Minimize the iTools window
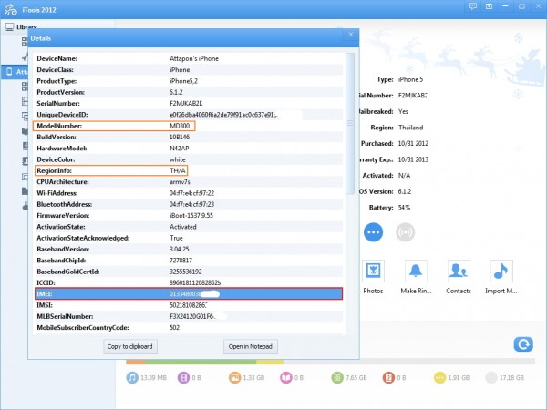 [505, 6]
